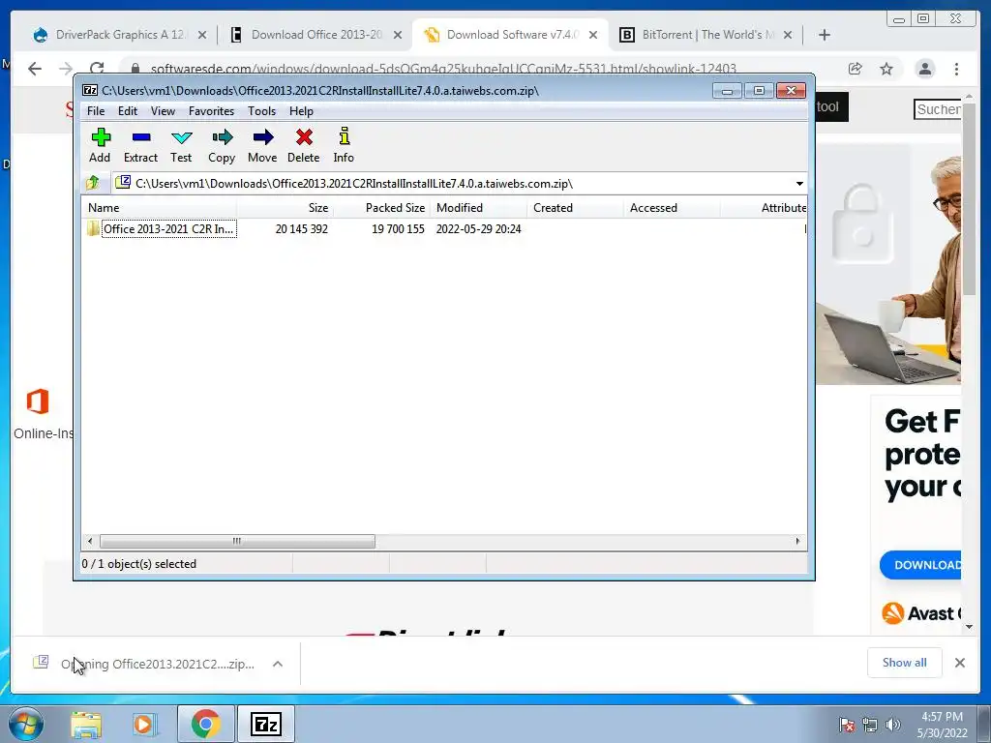Sort by the Modified column header
991x743 pixels.
pyautogui.click(x=478, y=208)
